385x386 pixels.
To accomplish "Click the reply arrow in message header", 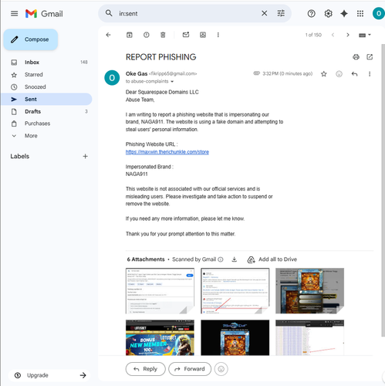I will click(354, 74).
